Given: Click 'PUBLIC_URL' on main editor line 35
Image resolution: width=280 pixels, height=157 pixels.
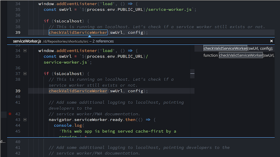Looking at the screenshot, I should [x=130, y=10].
